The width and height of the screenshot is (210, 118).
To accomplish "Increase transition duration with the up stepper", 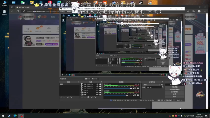I will click(x=162, y=87).
